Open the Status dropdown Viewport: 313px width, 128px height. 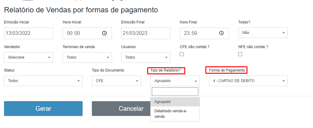pyautogui.click(x=43, y=81)
